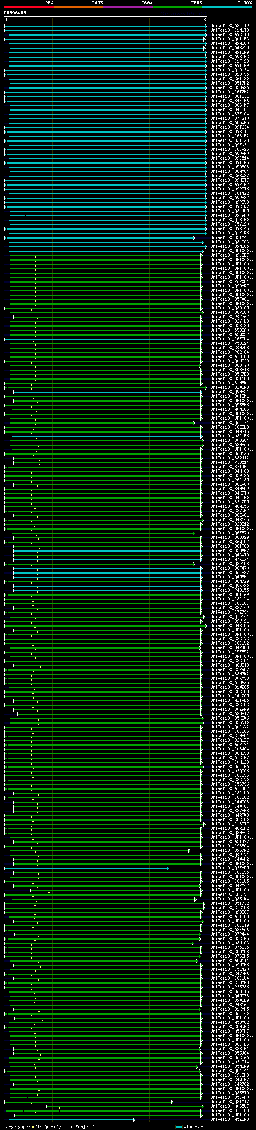The width and height of the screenshot is (256, 1130).
Task: Select label UniRef100_C5YW90
Action: click(230, 224)
